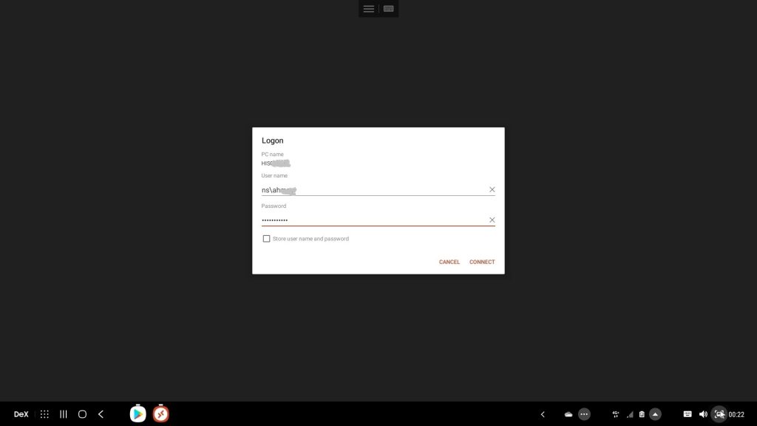Toggle the taskbar keyboard icon
Screen dimensions: 757x426
pyautogui.click(x=688, y=414)
